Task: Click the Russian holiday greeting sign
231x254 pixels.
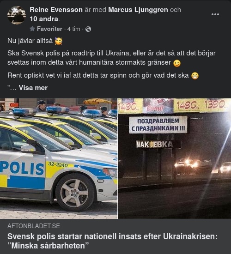Action: (x=158, y=125)
